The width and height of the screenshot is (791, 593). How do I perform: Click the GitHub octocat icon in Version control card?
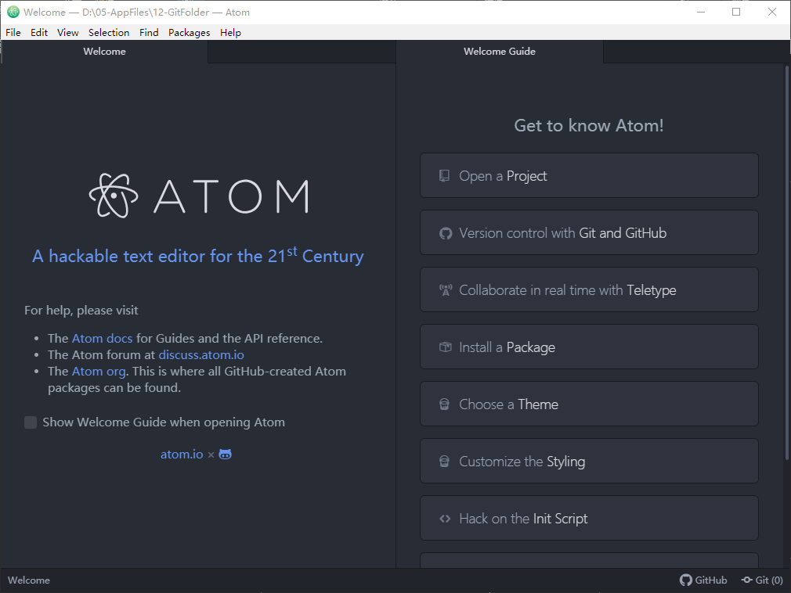click(446, 233)
